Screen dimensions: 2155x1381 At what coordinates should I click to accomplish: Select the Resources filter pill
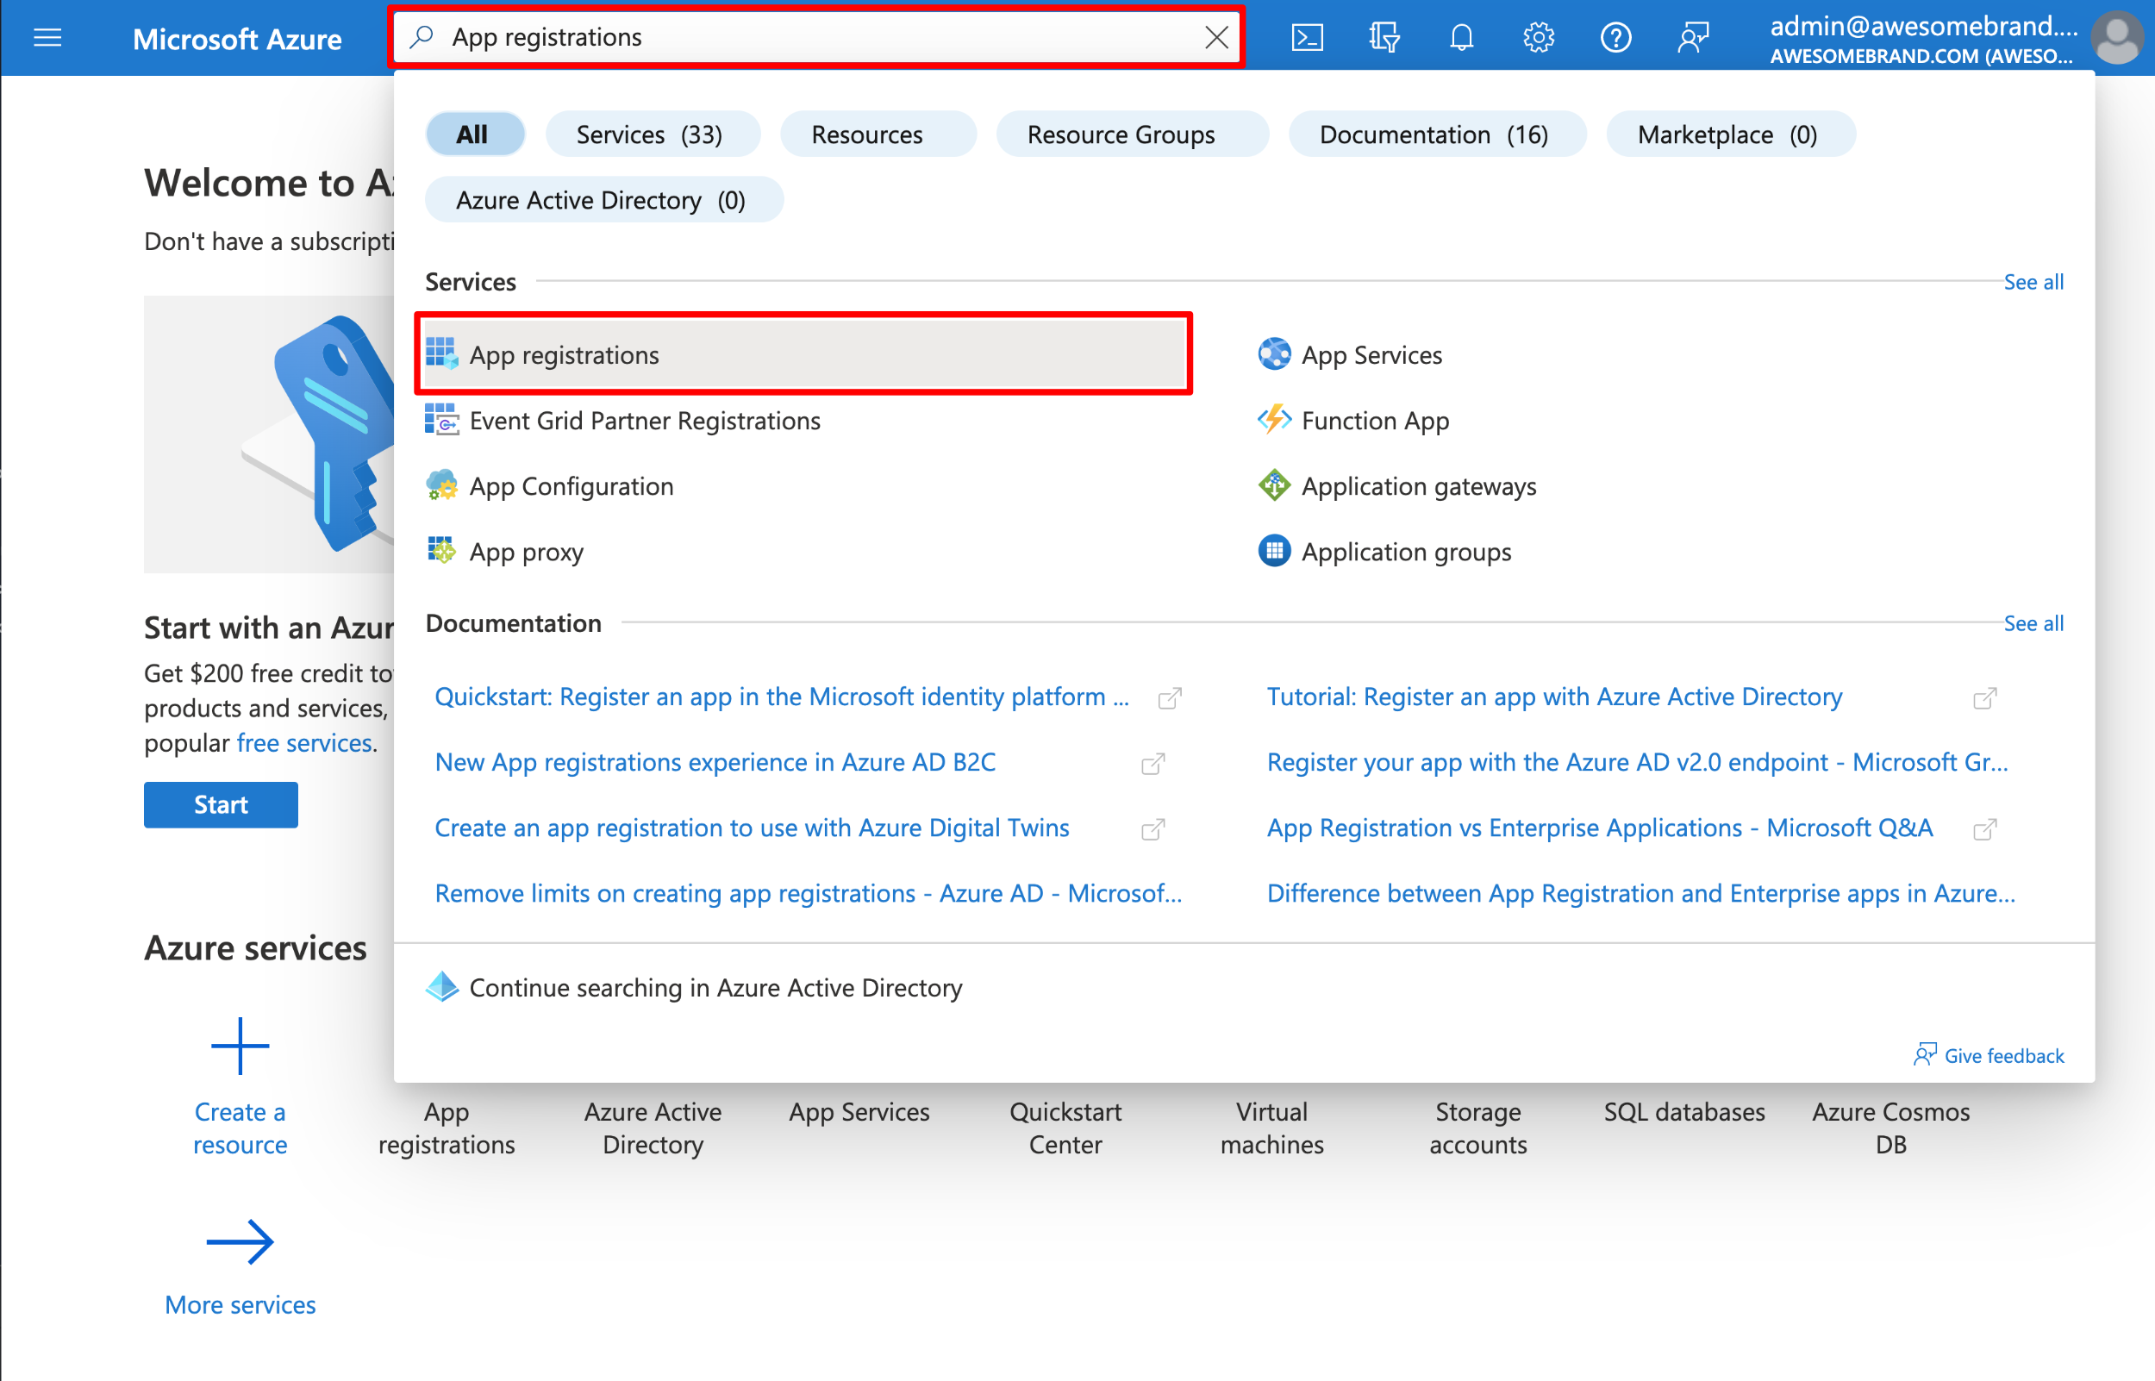(877, 134)
